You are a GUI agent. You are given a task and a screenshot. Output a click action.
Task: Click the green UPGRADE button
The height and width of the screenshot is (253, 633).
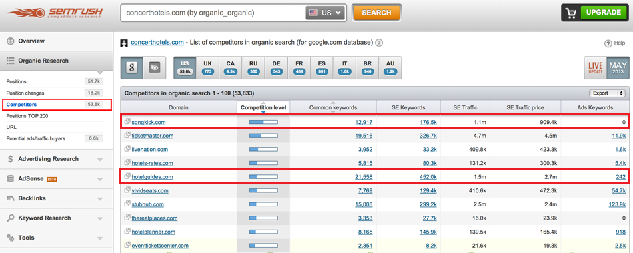coord(604,13)
